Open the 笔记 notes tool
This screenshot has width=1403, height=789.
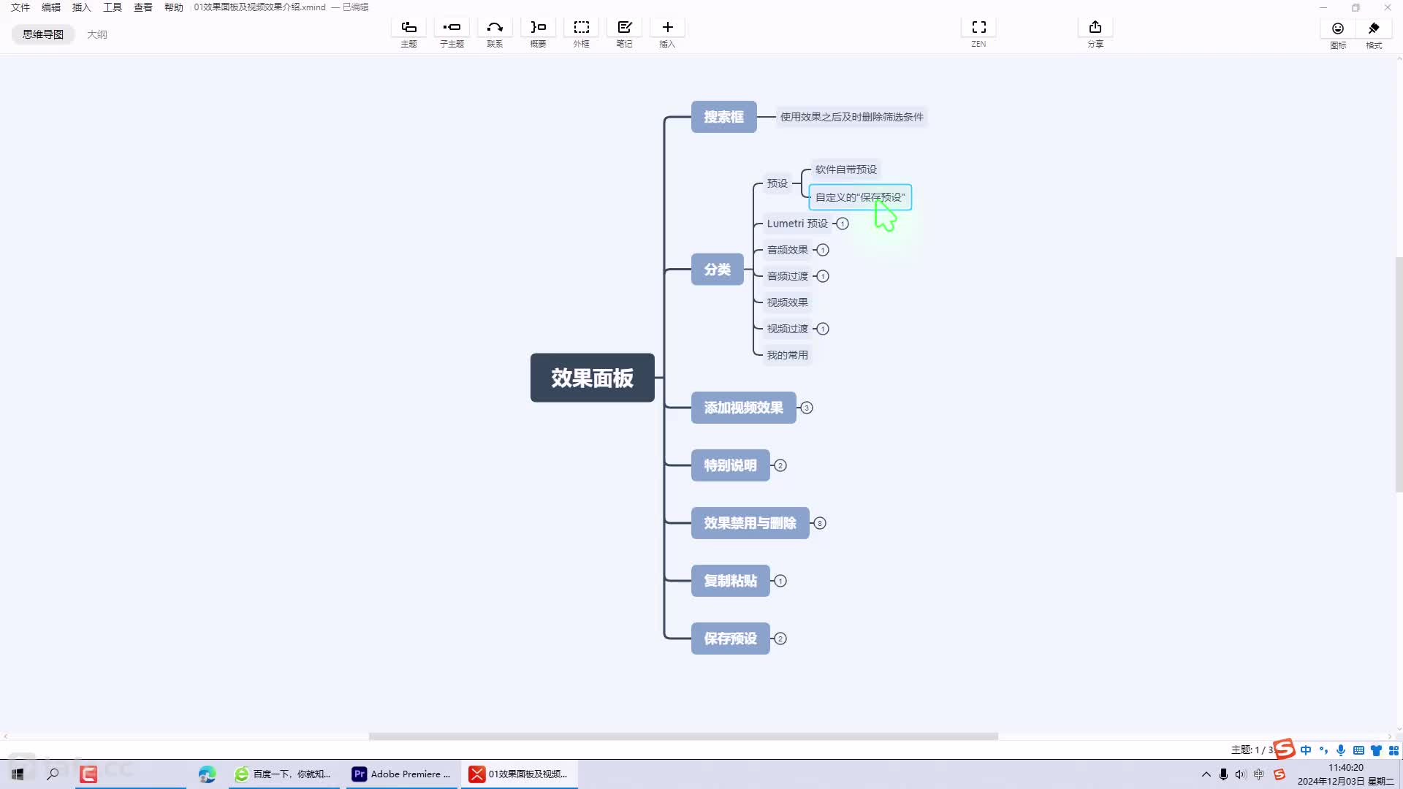(624, 33)
